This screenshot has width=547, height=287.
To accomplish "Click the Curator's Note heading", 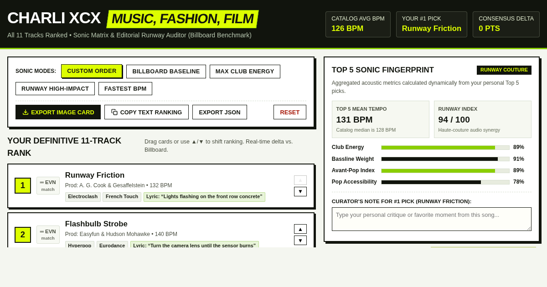I will click(402, 201).
